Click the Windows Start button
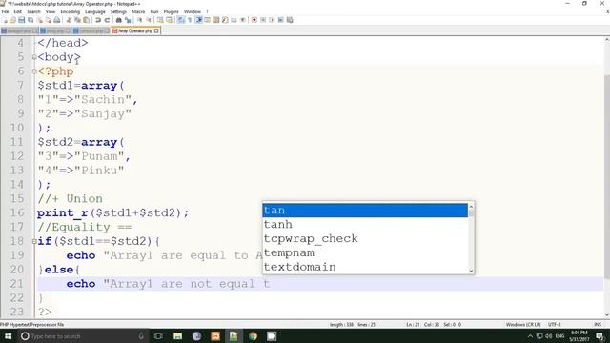 click(8, 336)
